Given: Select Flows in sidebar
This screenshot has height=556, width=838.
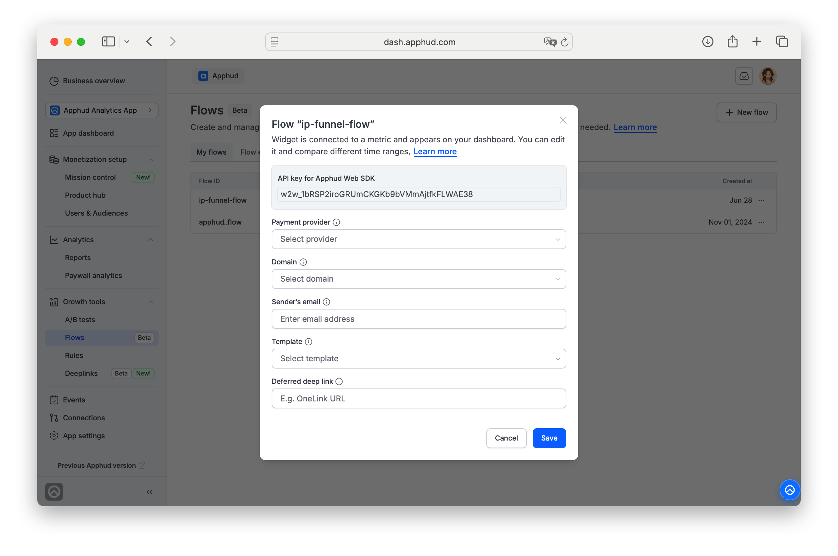Looking at the screenshot, I should (x=102, y=338).
